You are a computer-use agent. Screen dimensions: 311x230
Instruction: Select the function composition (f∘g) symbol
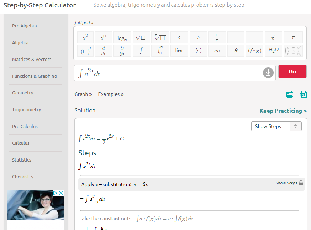point(254,50)
